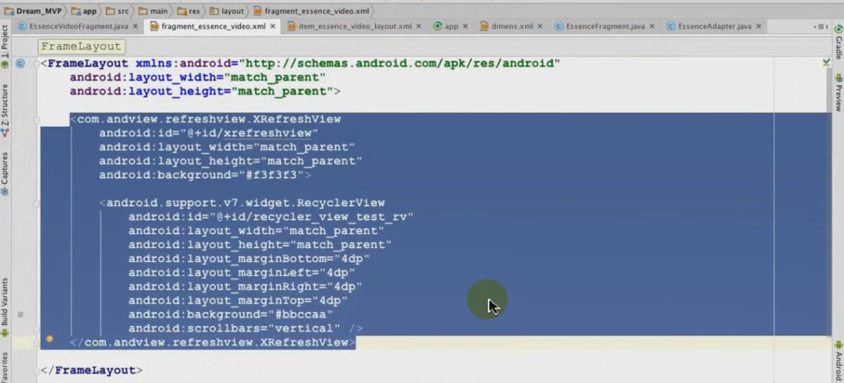844x383 pixels.
Task: Click the layout_marginRight="4dp" line
Action: pyautogui.click(x=245, y=286)
